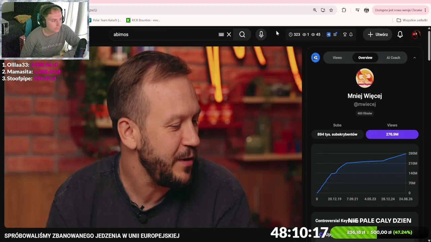Click the video player showing the bearded man
Image resolution: width=431 pixels, height=242 pixels.
tap(153, 137)
